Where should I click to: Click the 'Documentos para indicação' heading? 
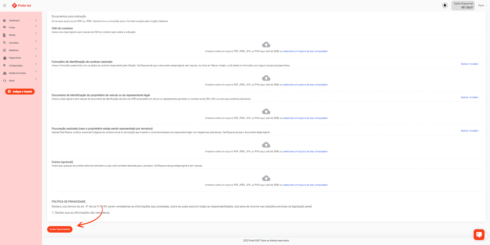tap(69, 17)
